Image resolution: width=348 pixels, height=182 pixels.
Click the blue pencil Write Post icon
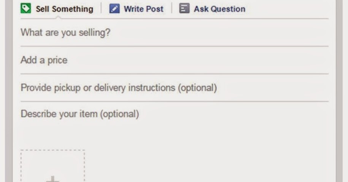[x=114, y=9]
